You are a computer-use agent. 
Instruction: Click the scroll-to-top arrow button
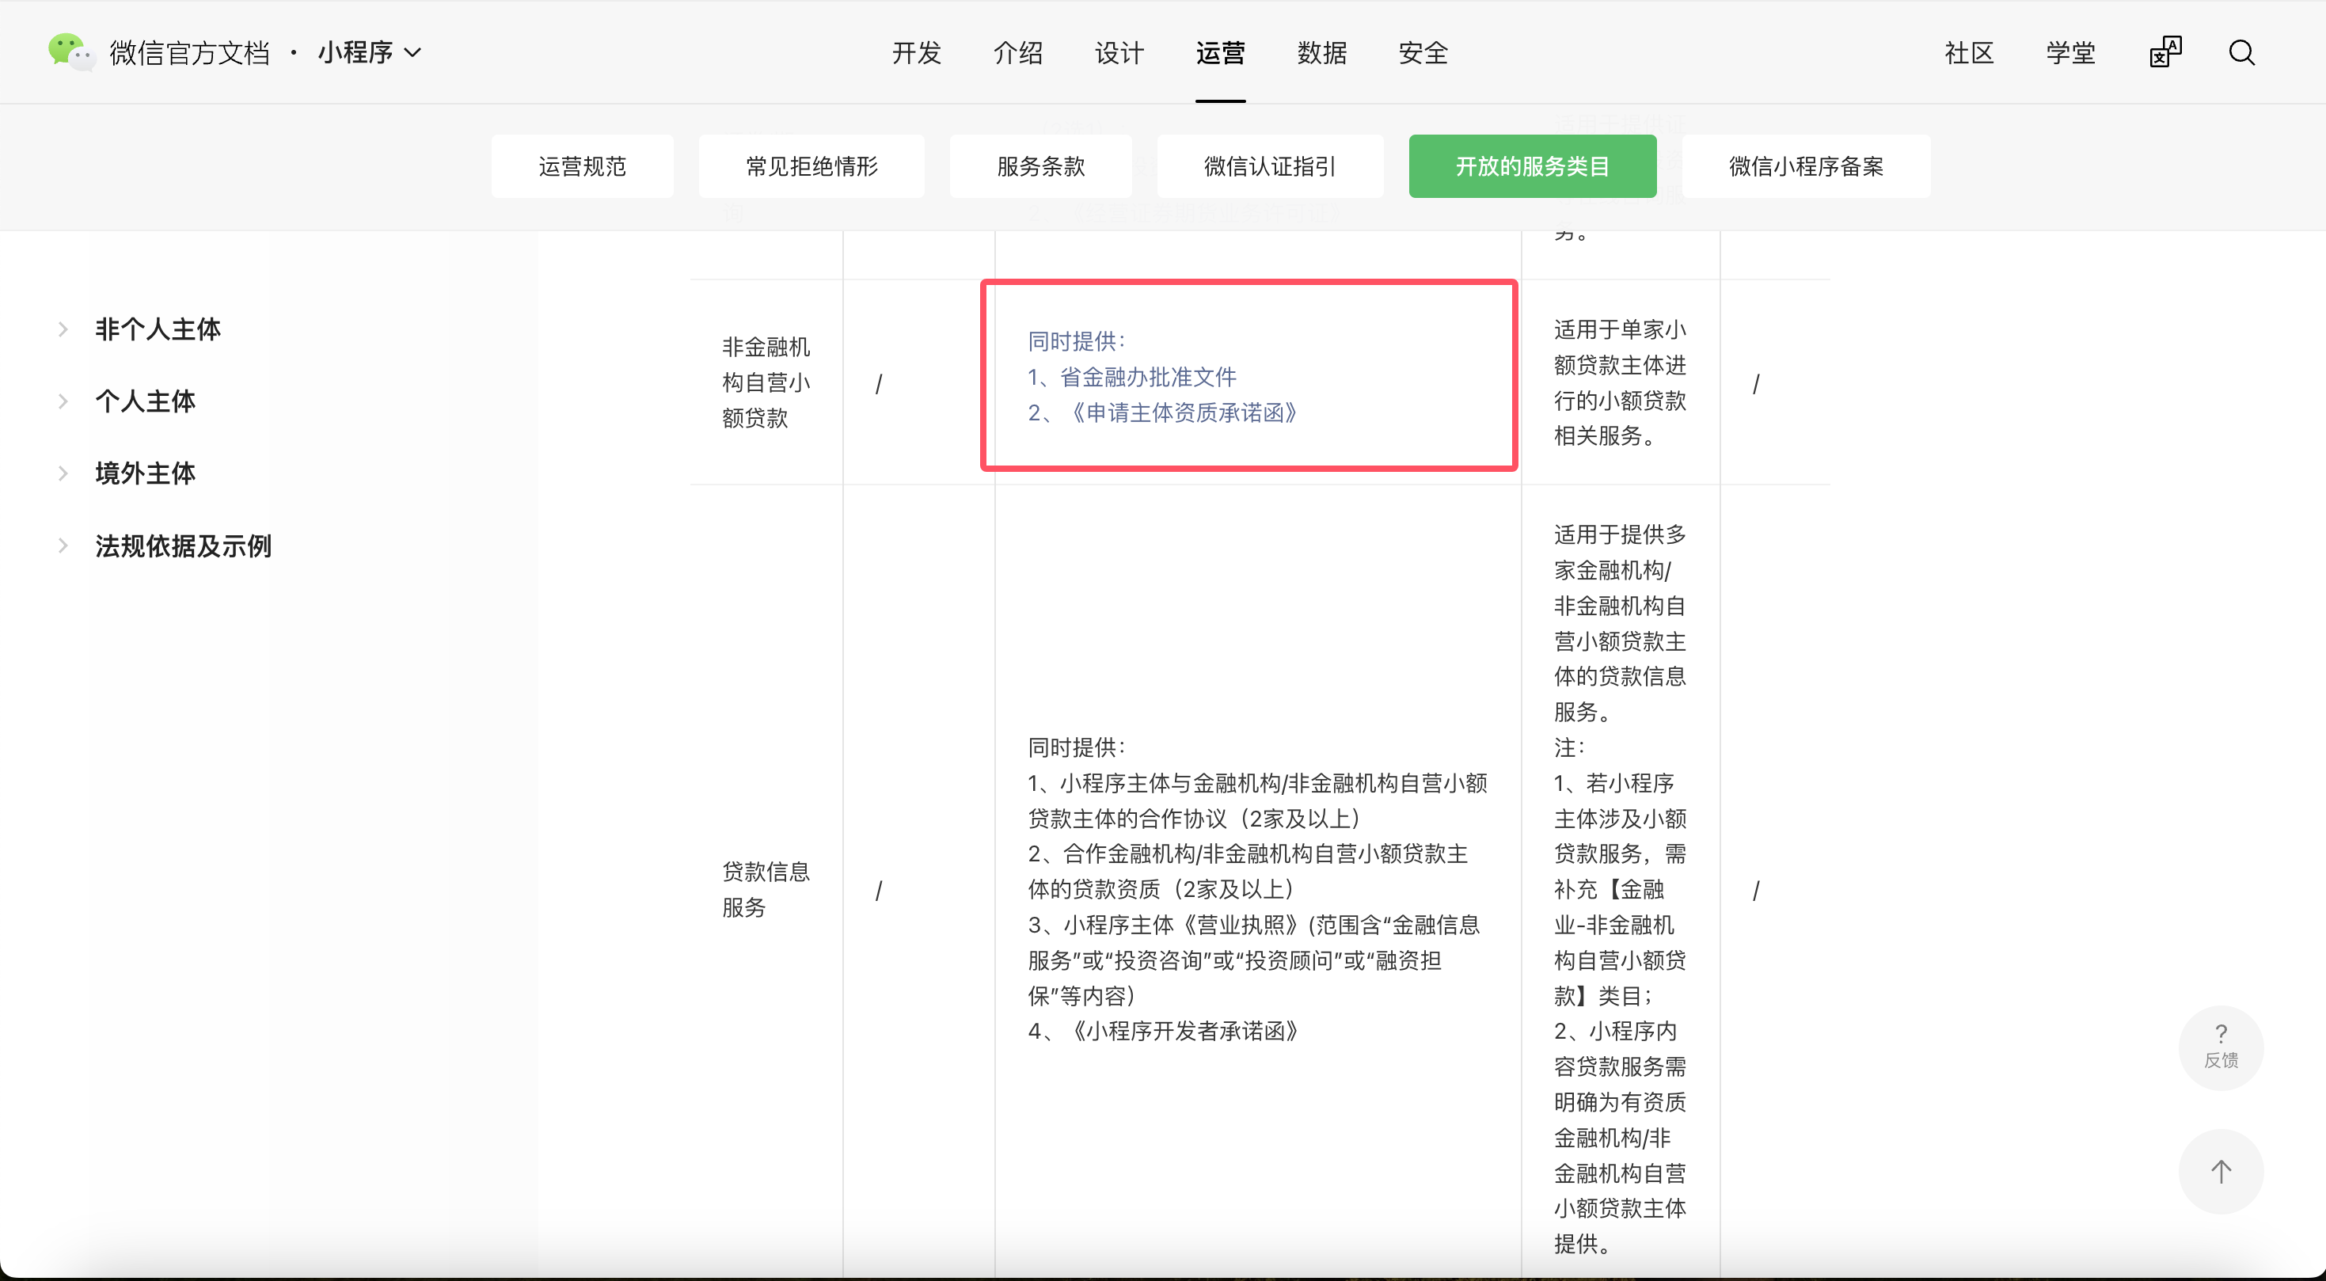(2221, 1171)
